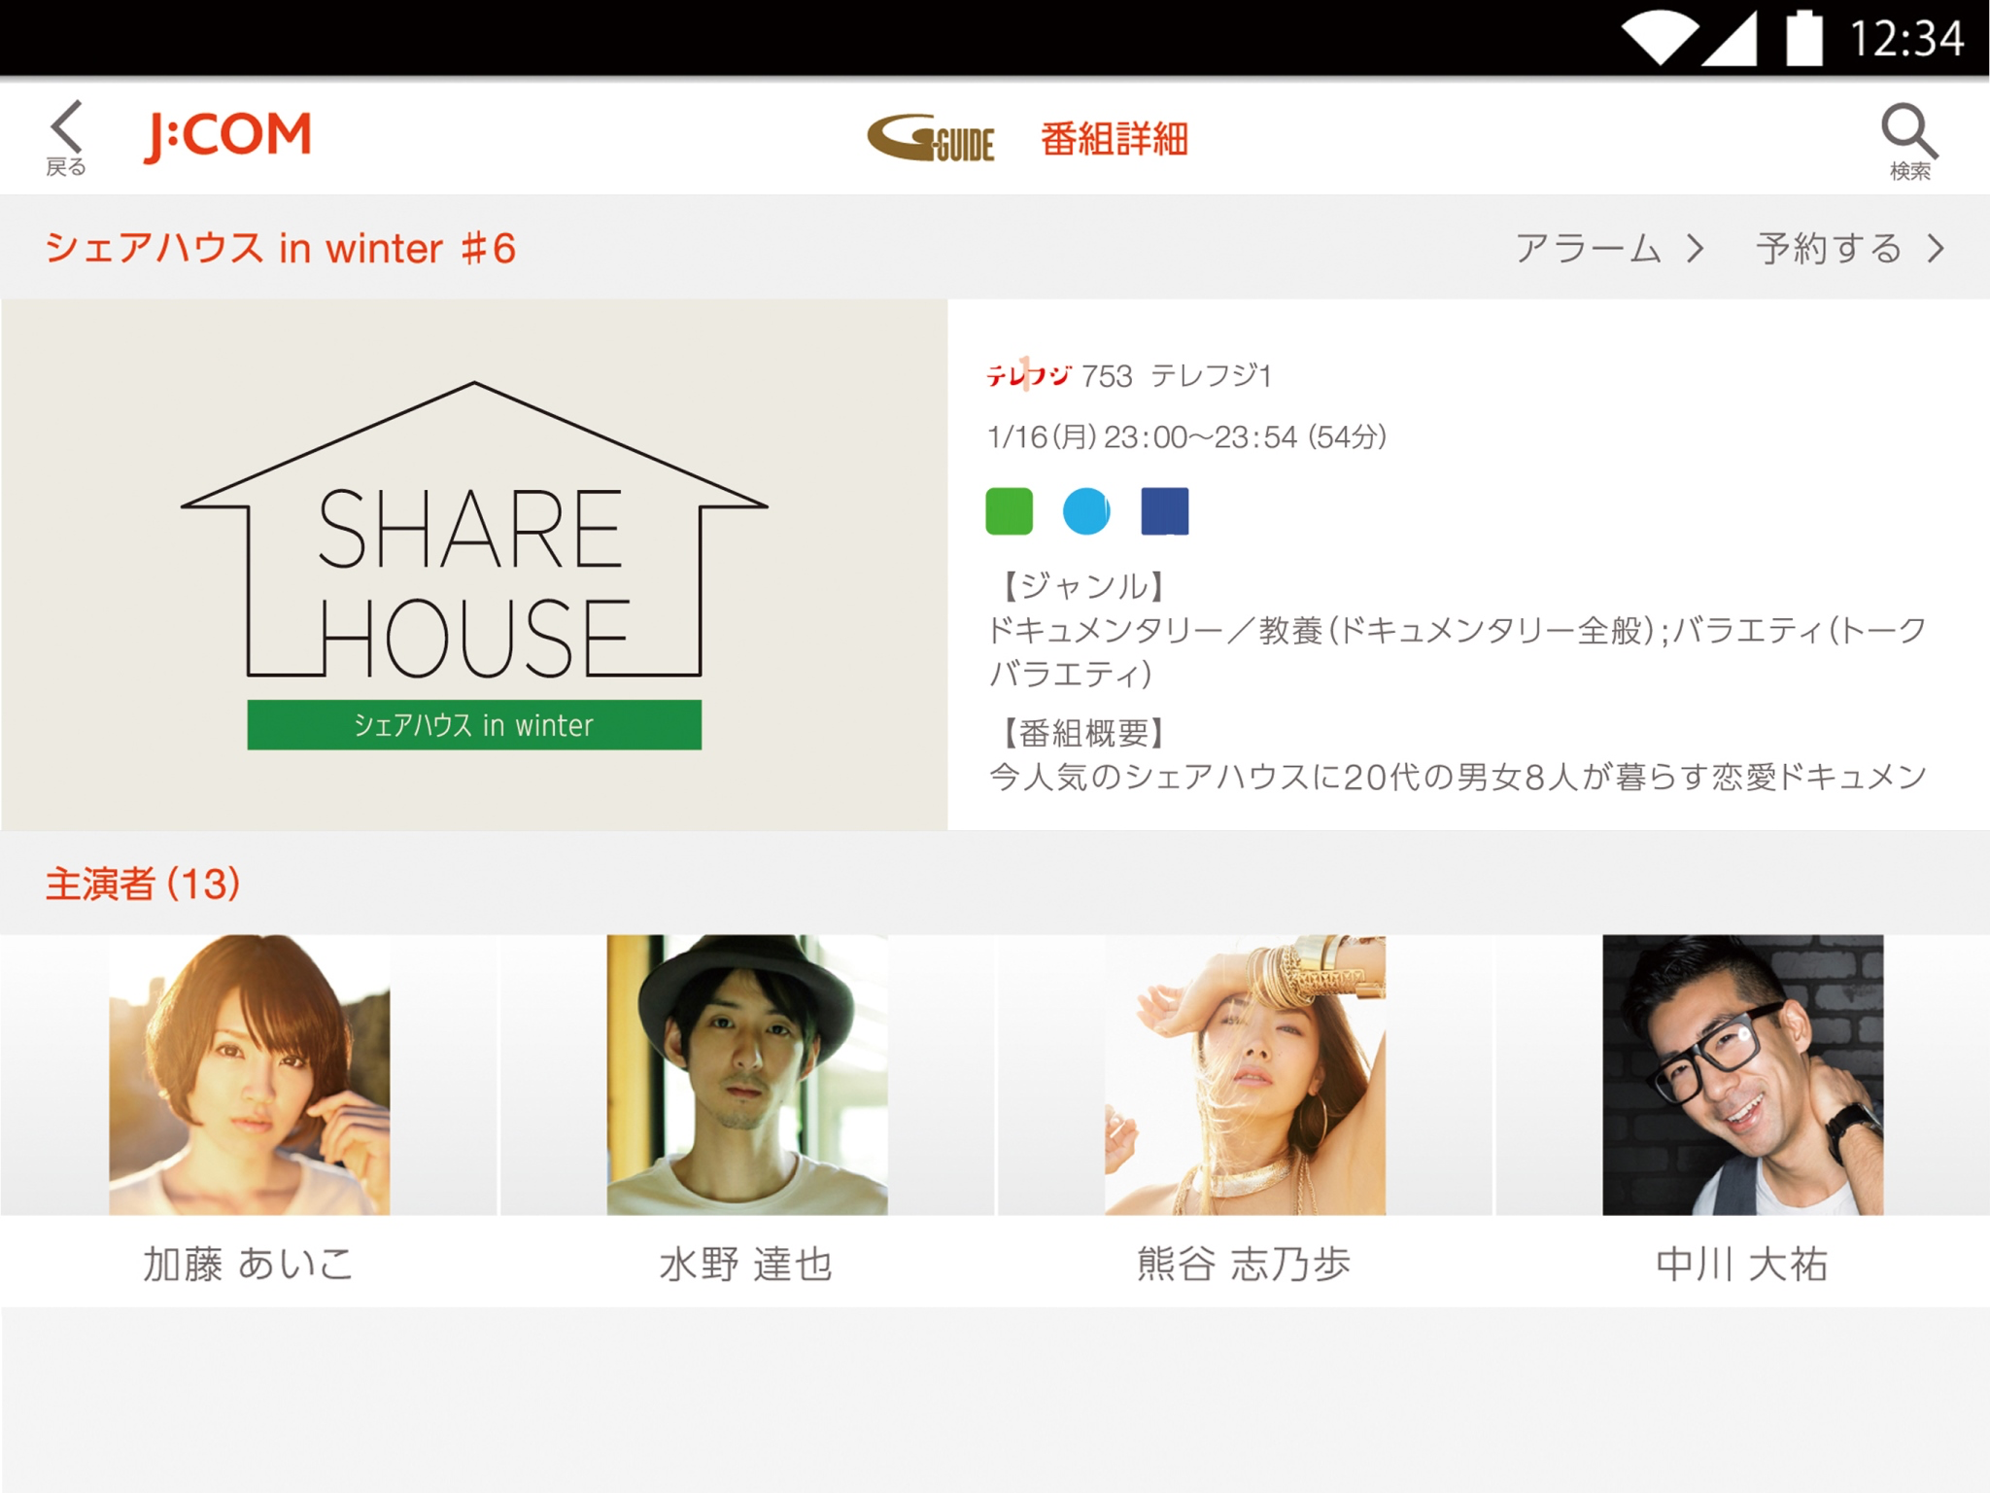Open the search magnifier icon 検索
The width and height of the screenshot is (1990, 1493).
coord(1909,141)
